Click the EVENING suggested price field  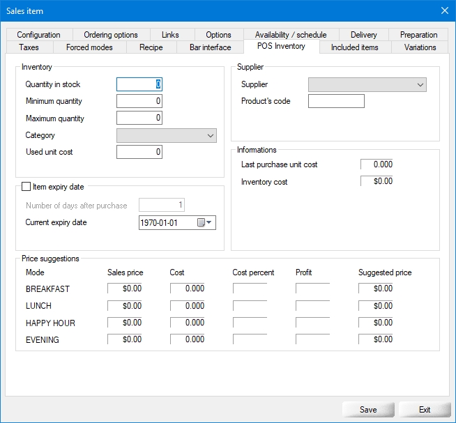376,340
